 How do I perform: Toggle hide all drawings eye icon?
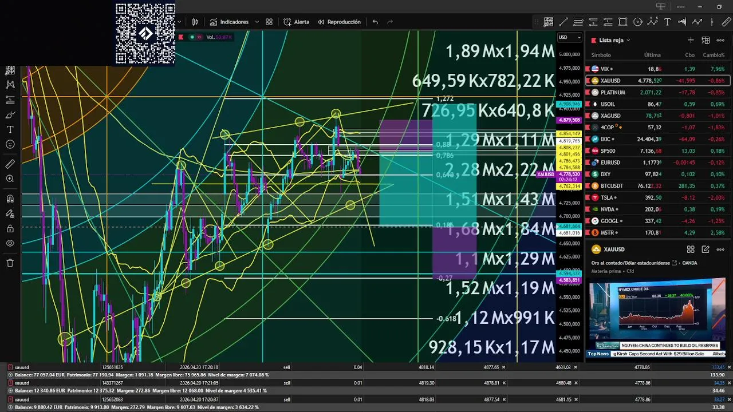tap(10, 243)
